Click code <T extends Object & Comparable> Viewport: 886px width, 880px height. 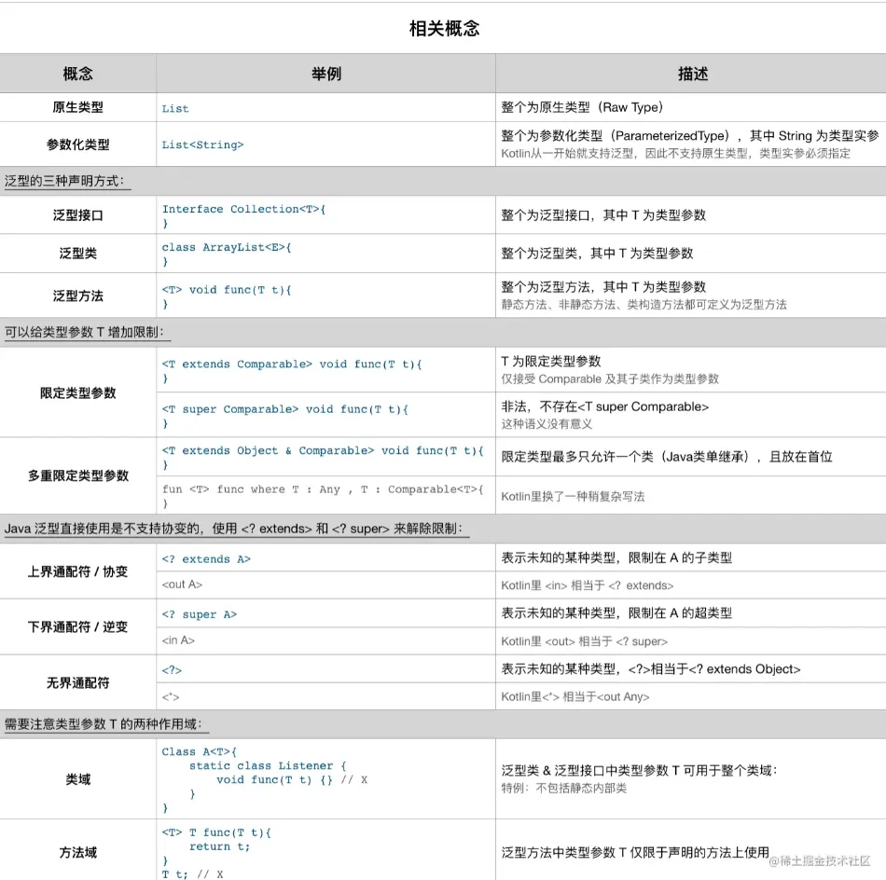(323, 451)
